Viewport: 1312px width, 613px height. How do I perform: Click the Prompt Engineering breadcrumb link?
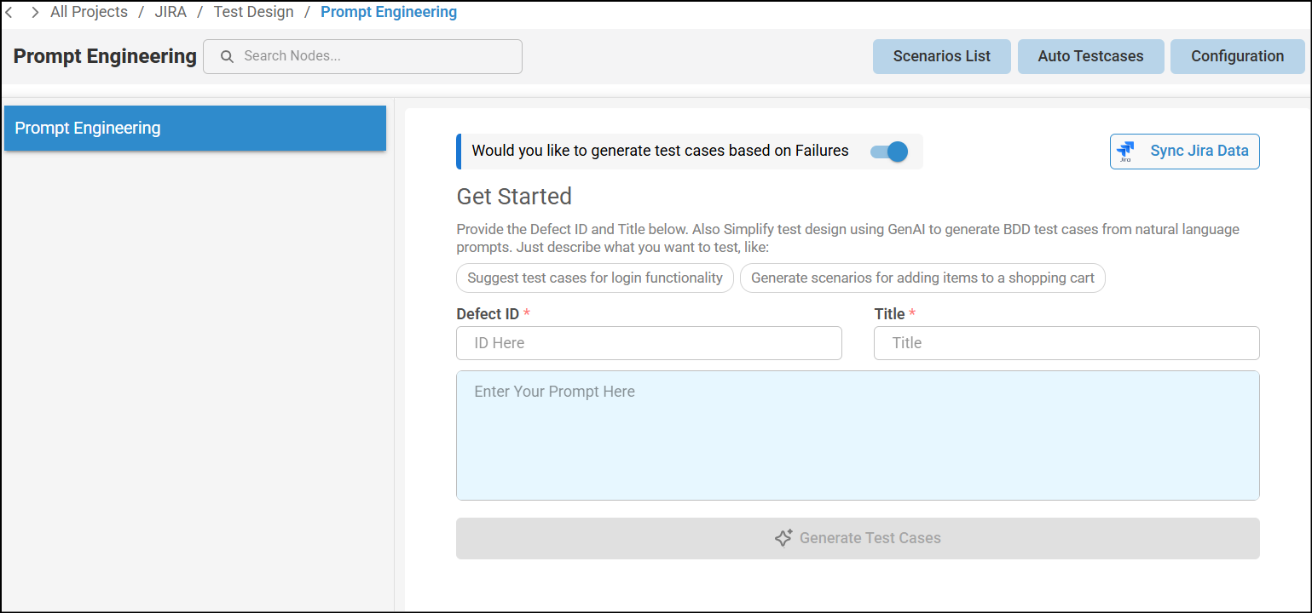pyautogui.click(x=389, y=13)
